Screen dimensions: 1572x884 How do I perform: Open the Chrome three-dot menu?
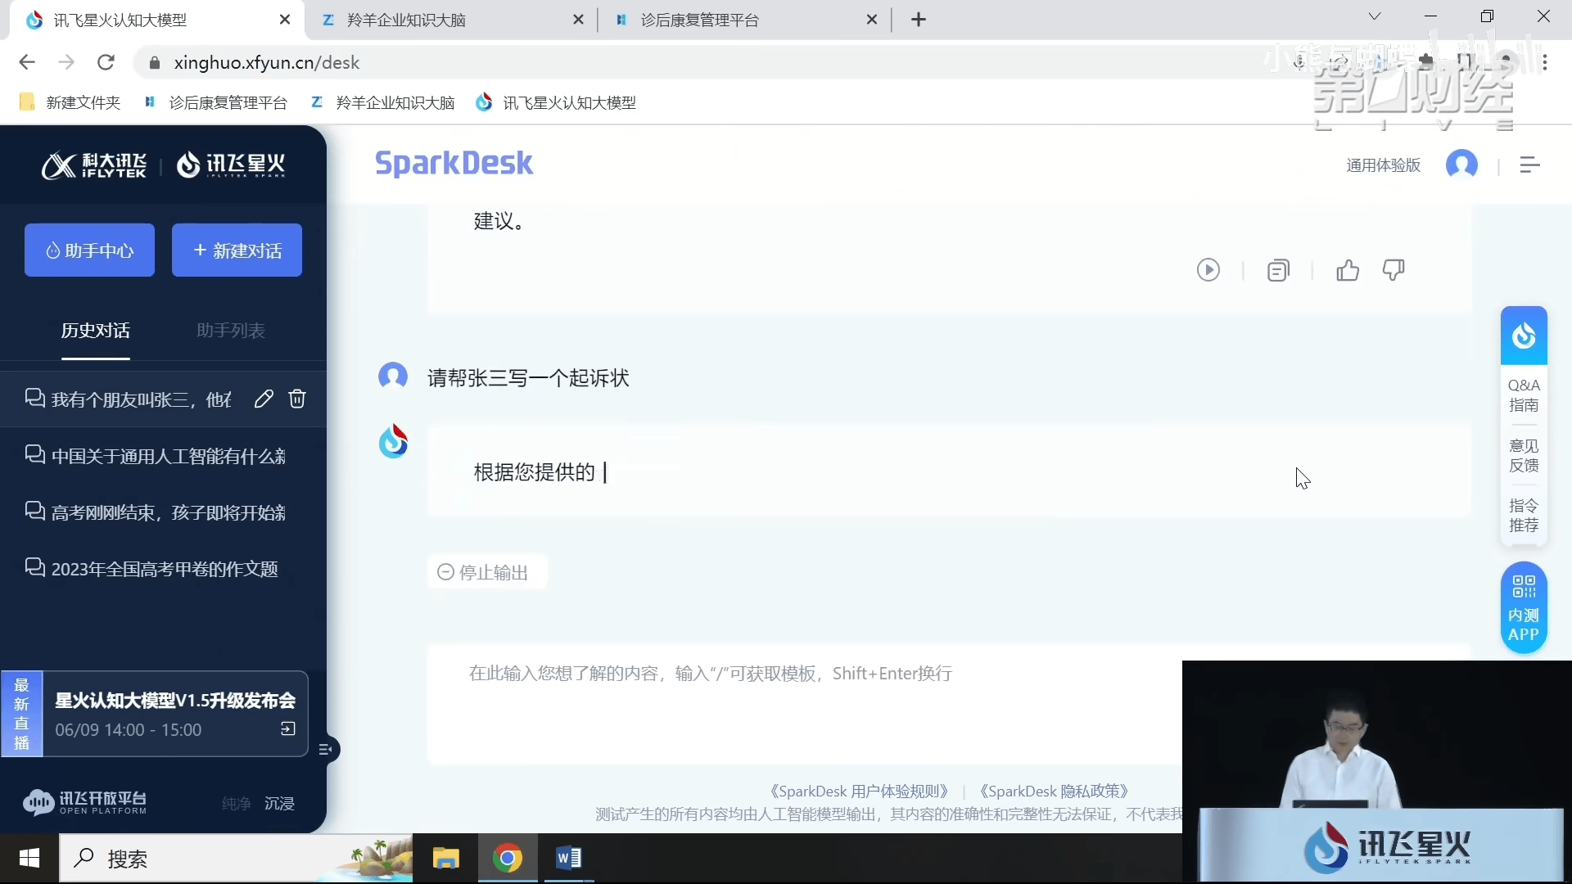tap(1544, 62)
